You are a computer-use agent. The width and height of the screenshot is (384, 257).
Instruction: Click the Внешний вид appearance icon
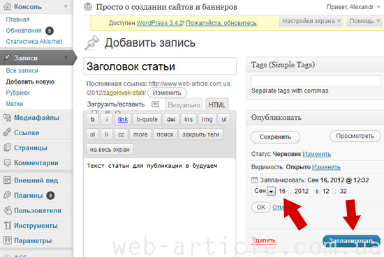pyautogui.click(x=8, y=180)
